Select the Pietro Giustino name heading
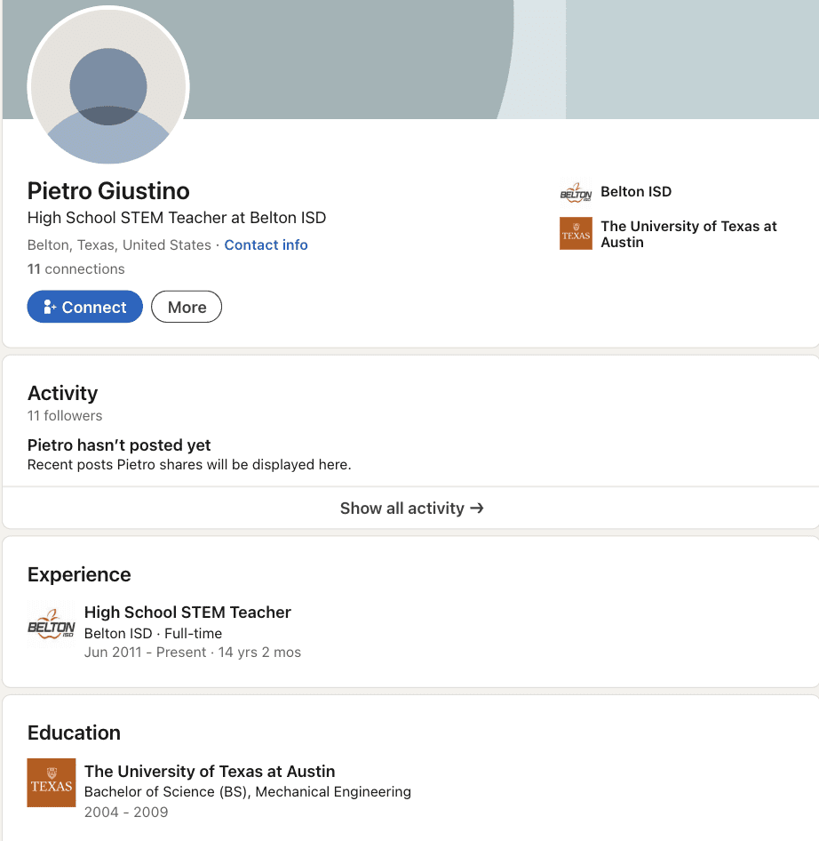The image size is (819, 841). click(108, 191)
